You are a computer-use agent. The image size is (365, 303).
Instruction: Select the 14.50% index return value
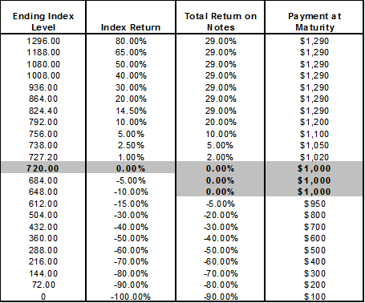pos(131,111)
